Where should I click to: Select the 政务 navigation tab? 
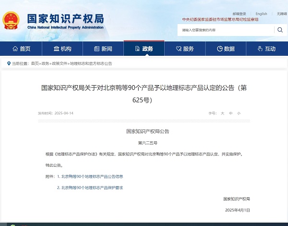tap(144, 48)
